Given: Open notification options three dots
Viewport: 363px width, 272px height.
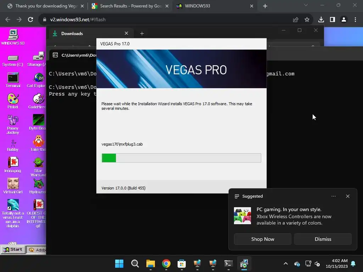Looking at the screenshot, I should [x=333, y=196].
